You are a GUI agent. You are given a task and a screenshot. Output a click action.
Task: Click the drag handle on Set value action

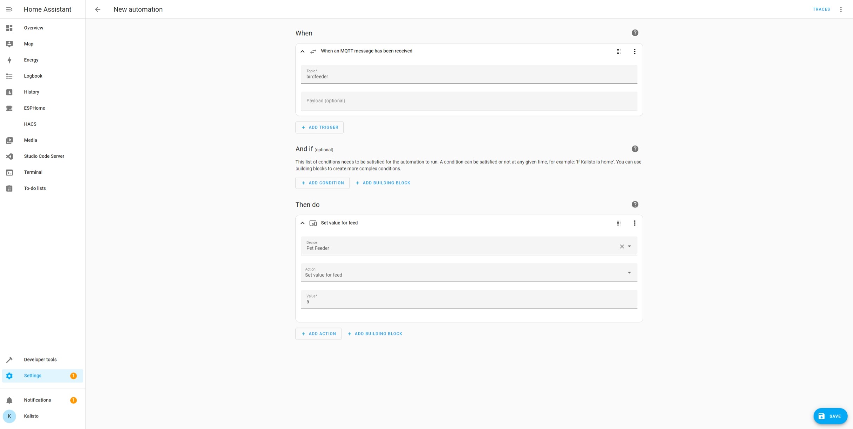[618, 223]
